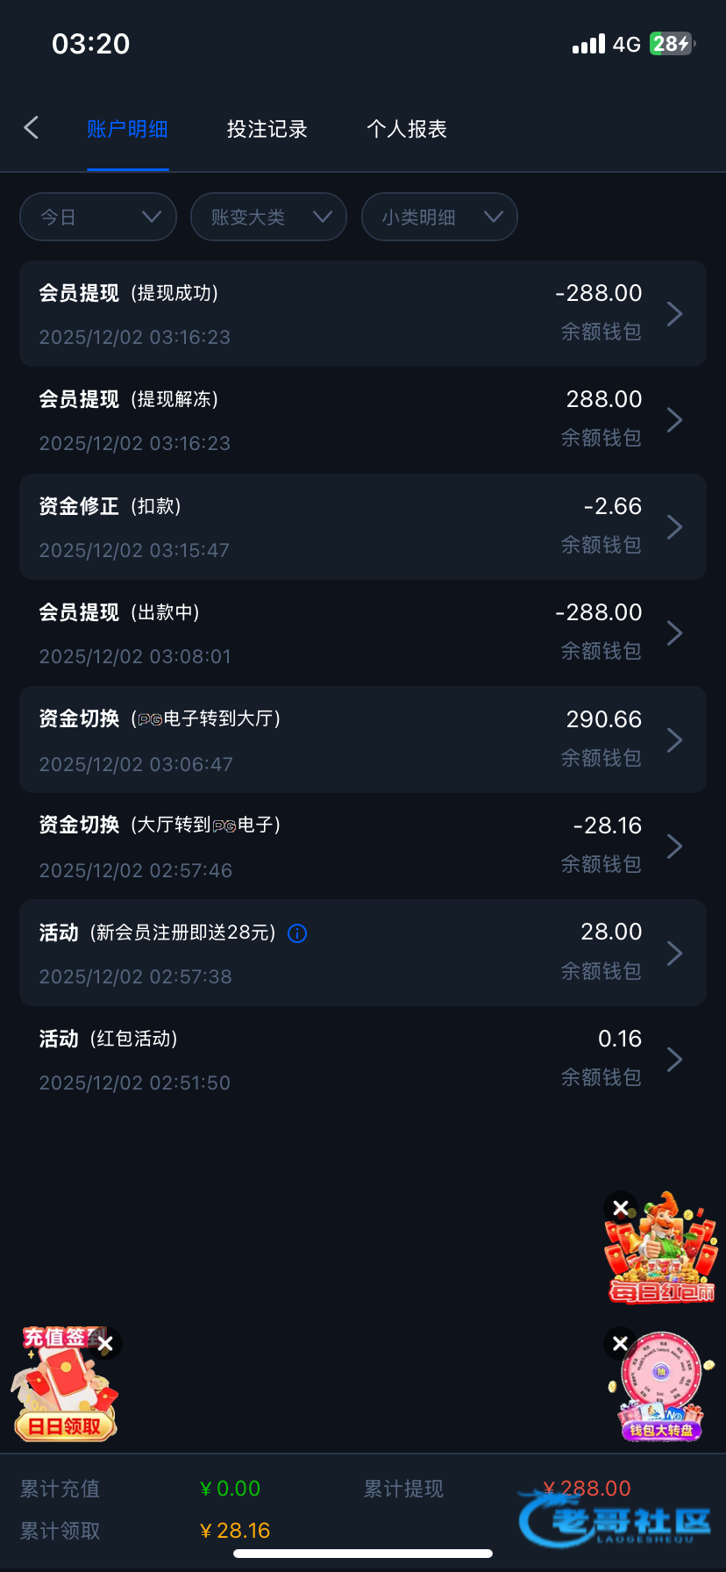726x1572 pixels.
Task: Select the 账户明细 tab
Action: point(127,129)
